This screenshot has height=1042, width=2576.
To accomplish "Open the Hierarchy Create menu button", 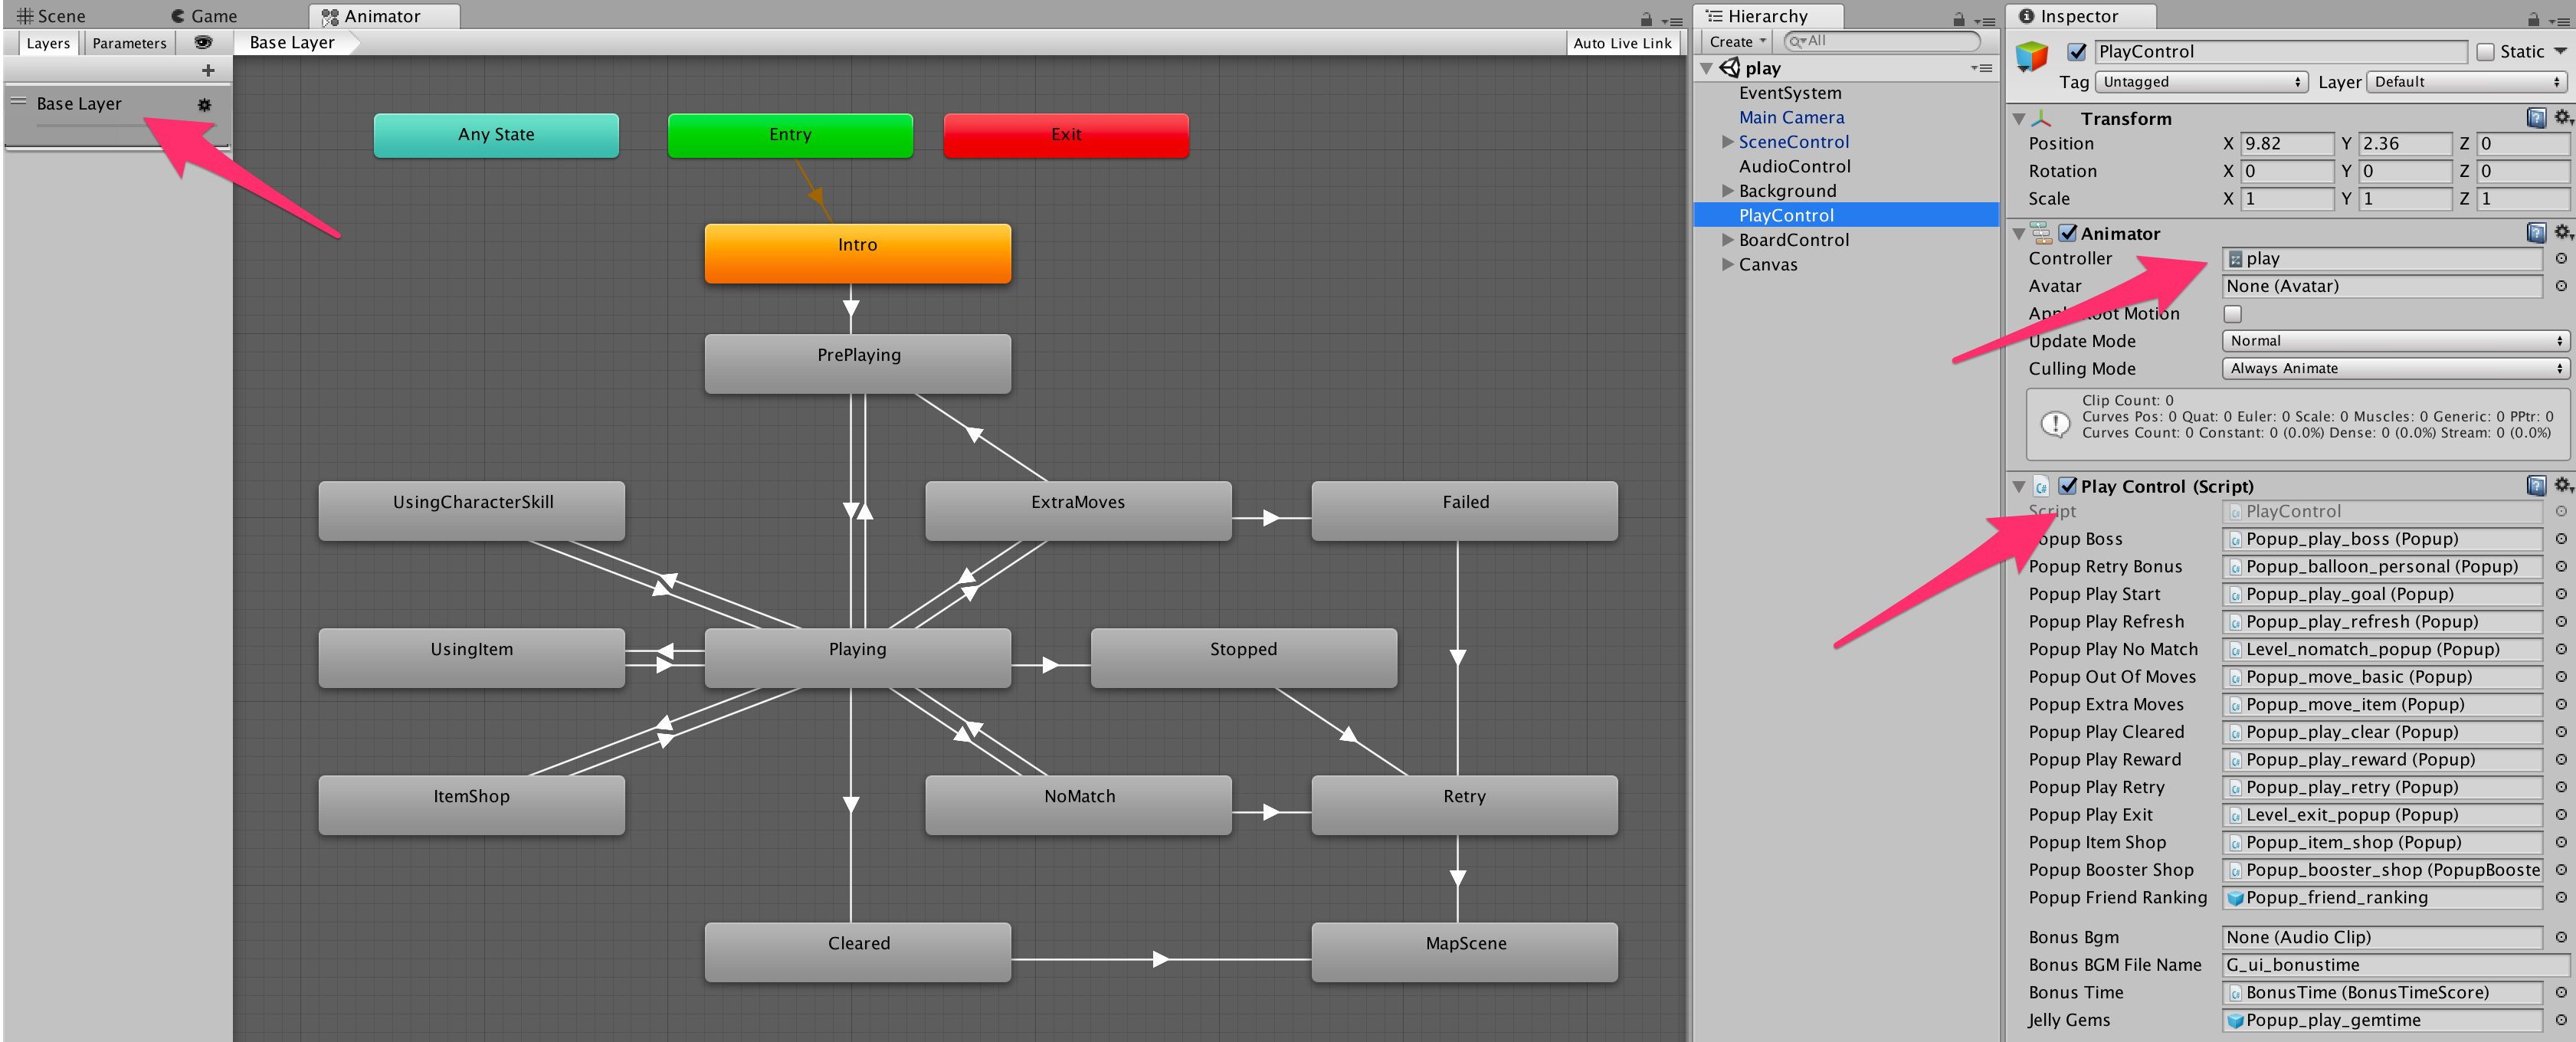I will click(1737, 42).
